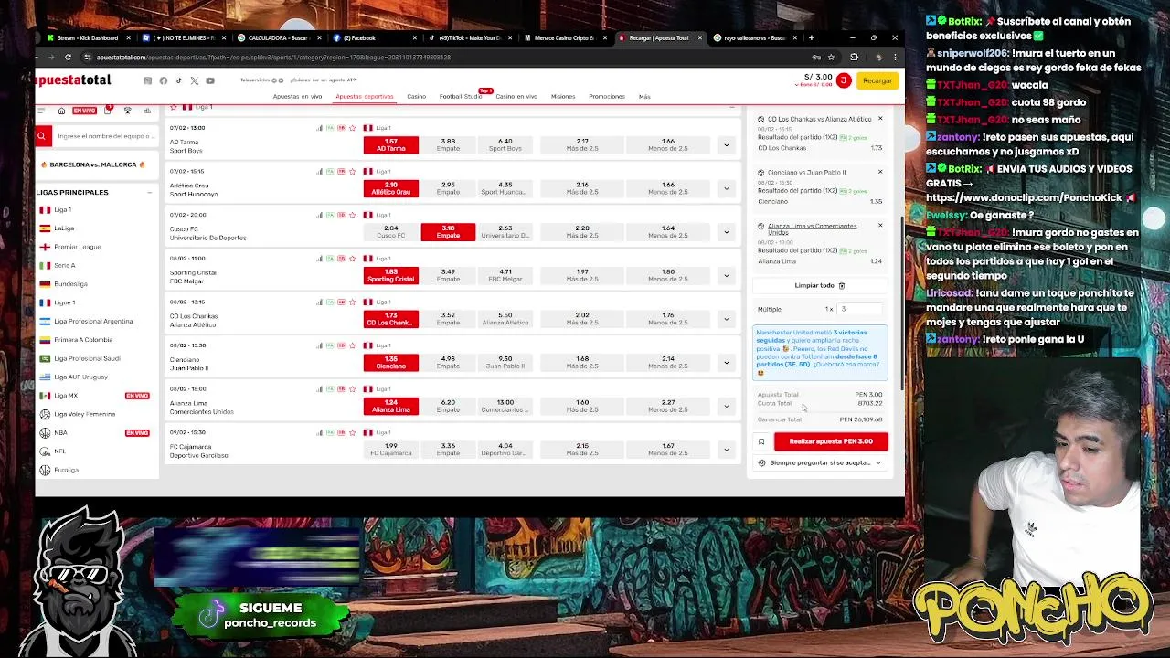Favorite the AD Tarma vs Sport Boys match

click(352, 128)
